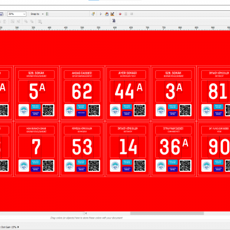Viewport: 230px width, 230px height.
Task: Select the municipality logo on the 53 plate
Action: click(70, 166)
